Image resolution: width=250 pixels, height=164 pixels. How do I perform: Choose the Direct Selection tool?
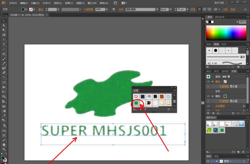(4, 25)
